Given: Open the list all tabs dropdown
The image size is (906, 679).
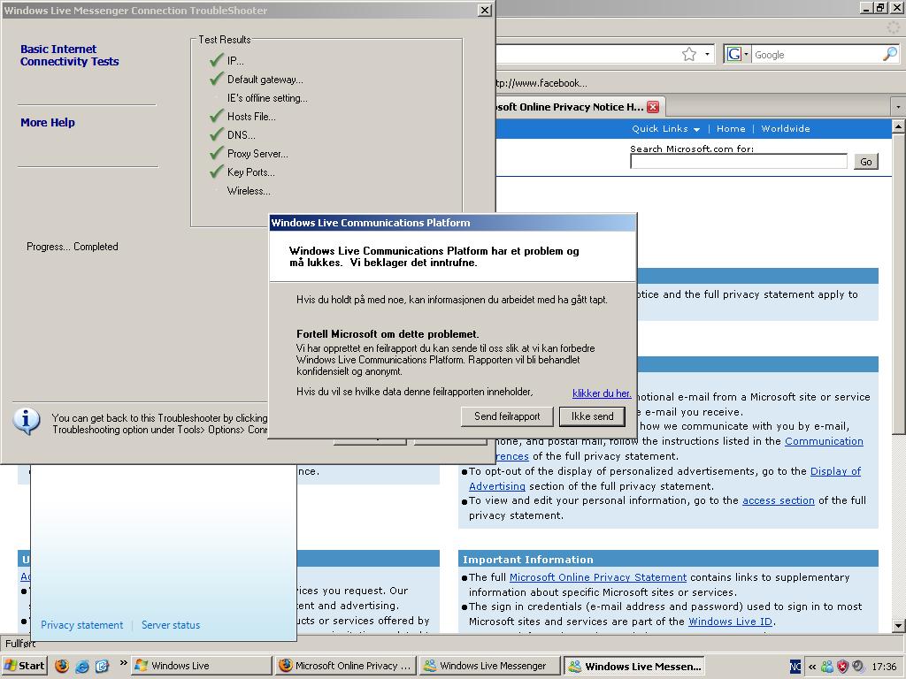Looking at the screenshot, I should coord(898,107).
